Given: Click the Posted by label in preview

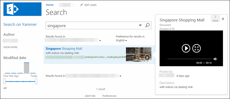Looking at the screenshot, I should click(x=166, y=72).
